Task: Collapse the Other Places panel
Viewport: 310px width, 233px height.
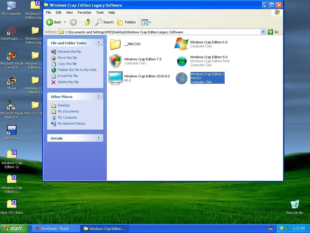Action: tap(99, 96)
